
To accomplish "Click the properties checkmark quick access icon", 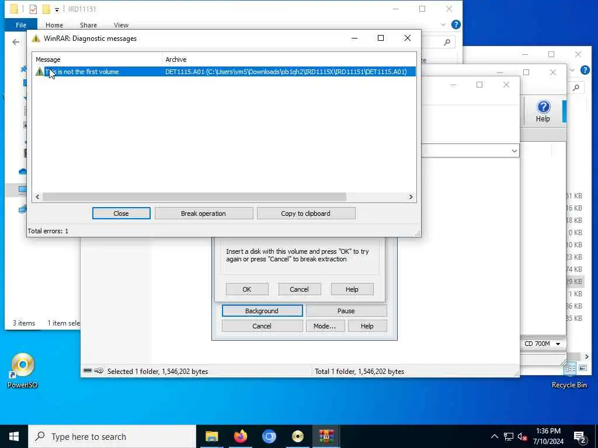I will 33,9.
